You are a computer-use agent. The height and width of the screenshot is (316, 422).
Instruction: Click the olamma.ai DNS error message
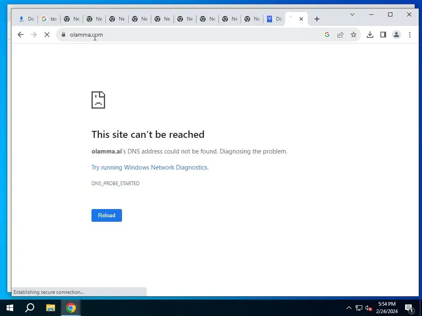[x=190, y=151]
